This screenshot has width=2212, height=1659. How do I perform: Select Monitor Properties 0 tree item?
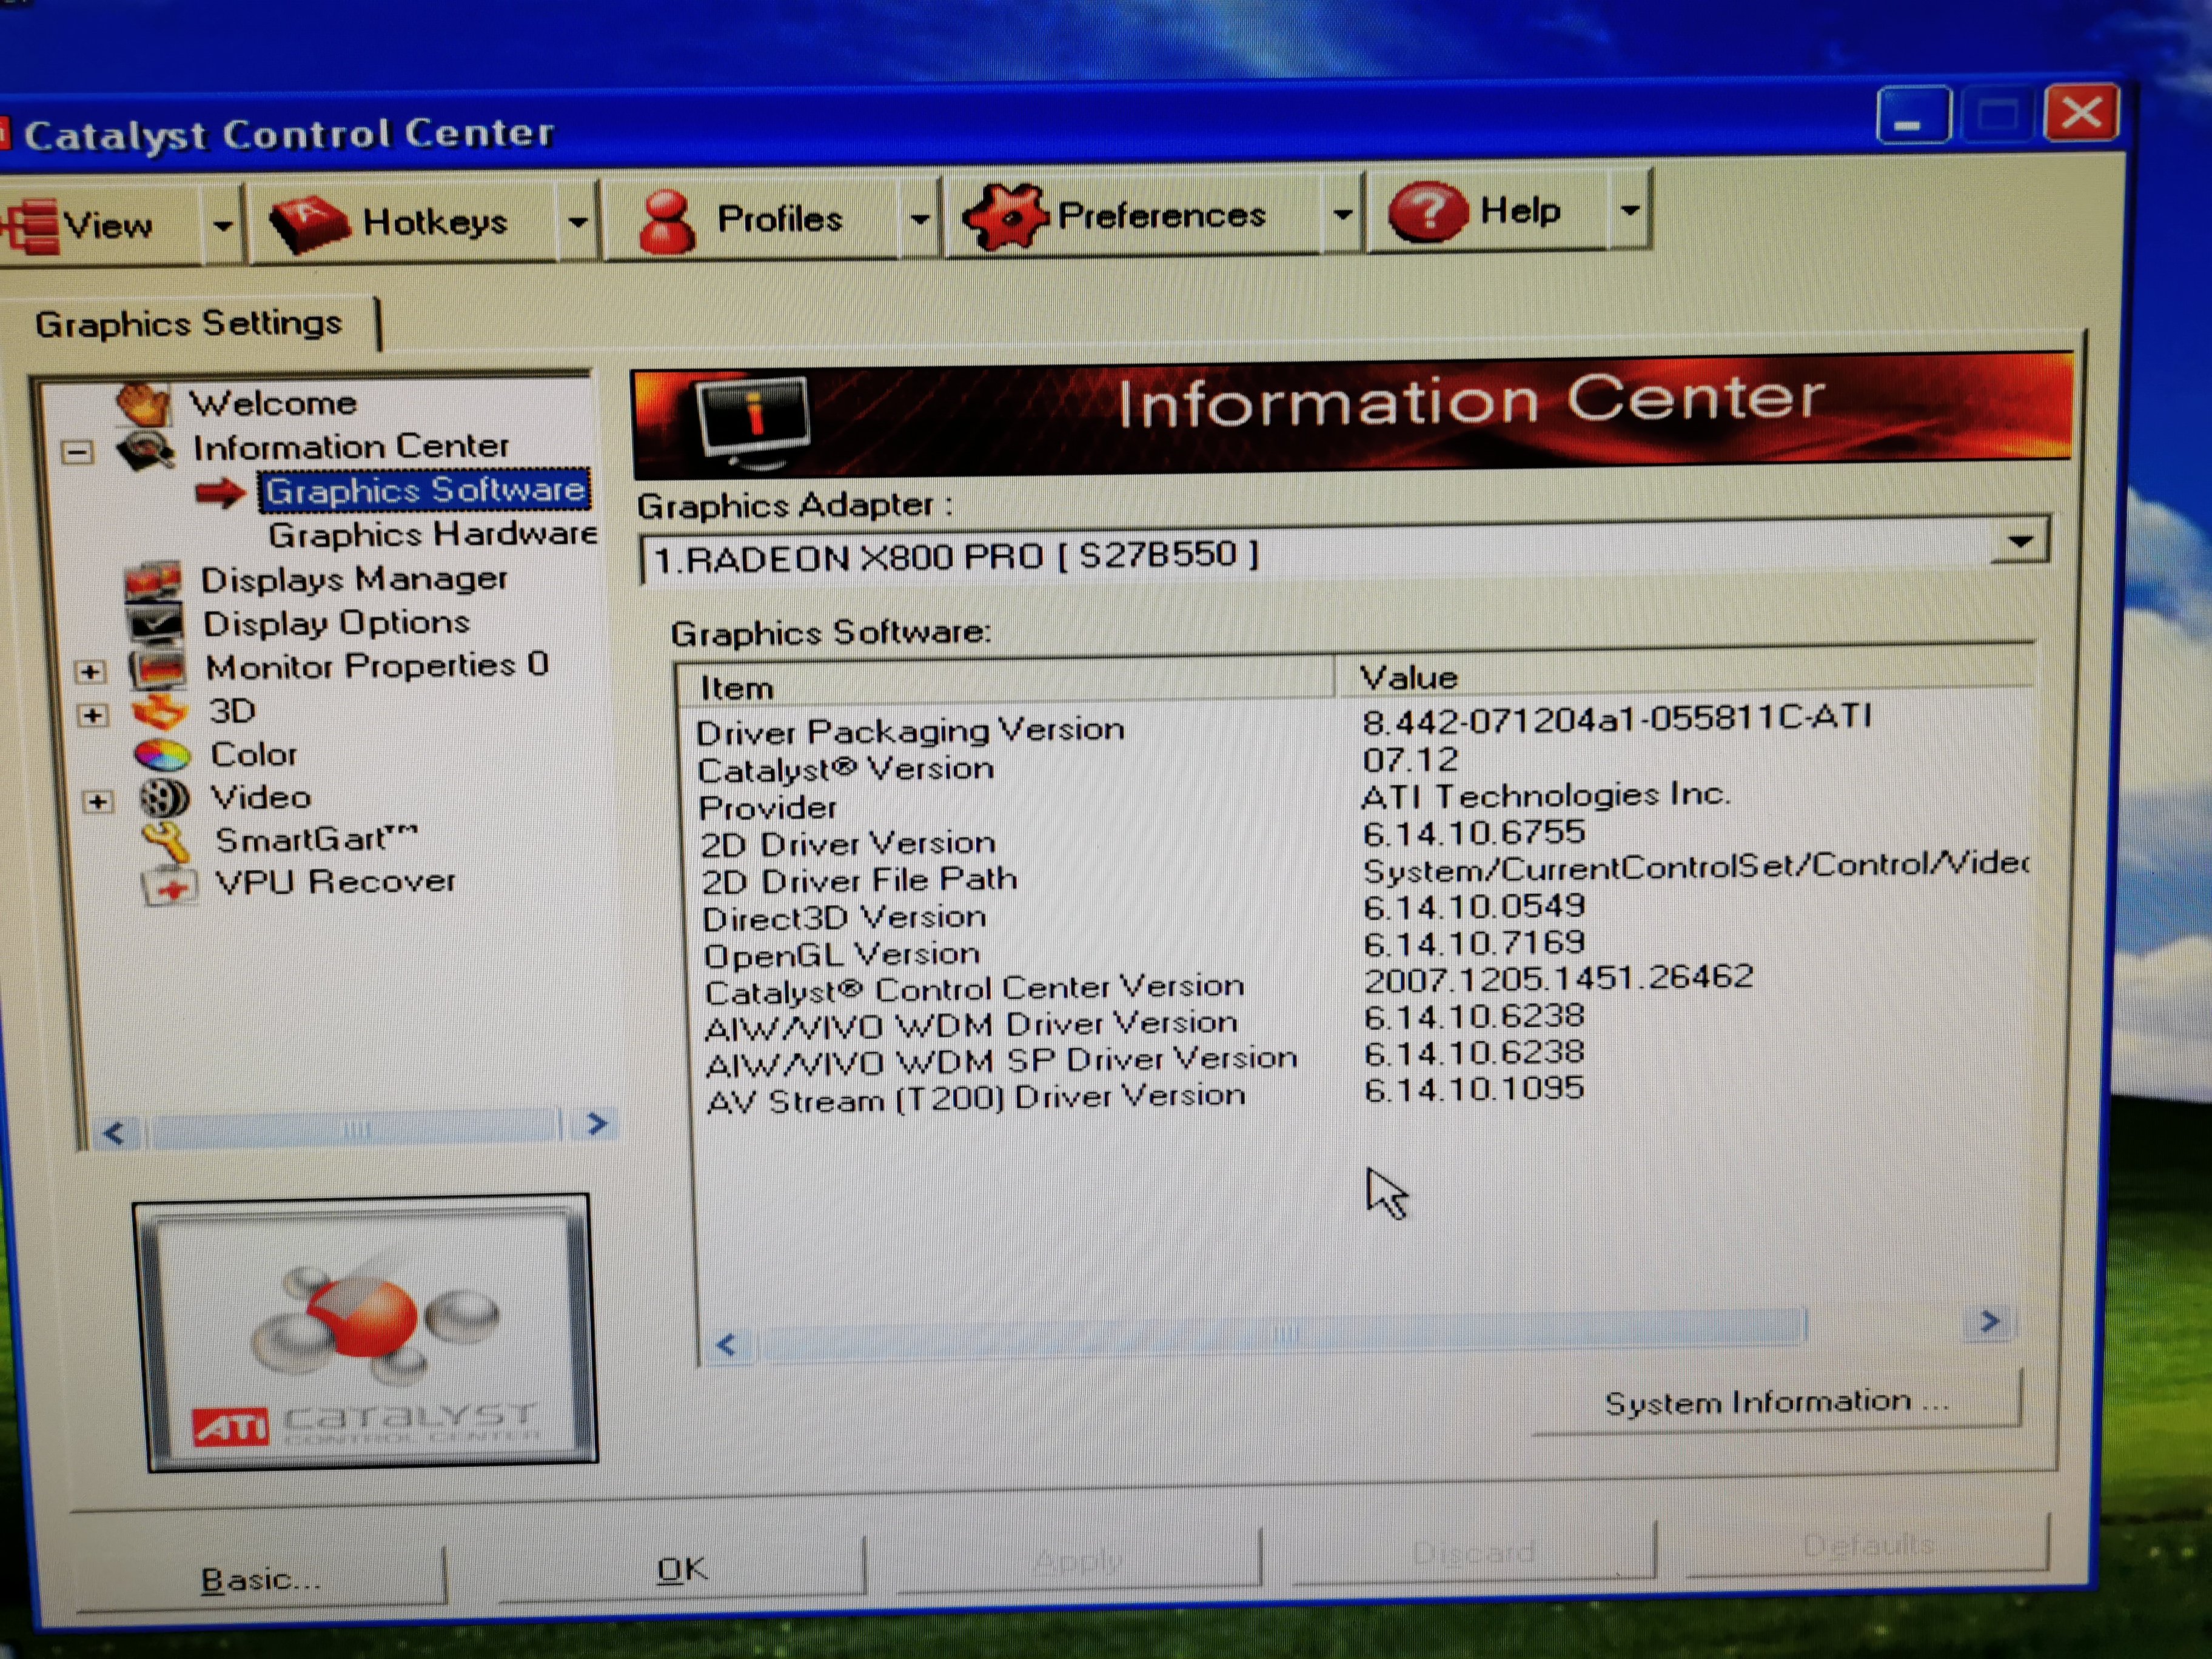[377, 666]
